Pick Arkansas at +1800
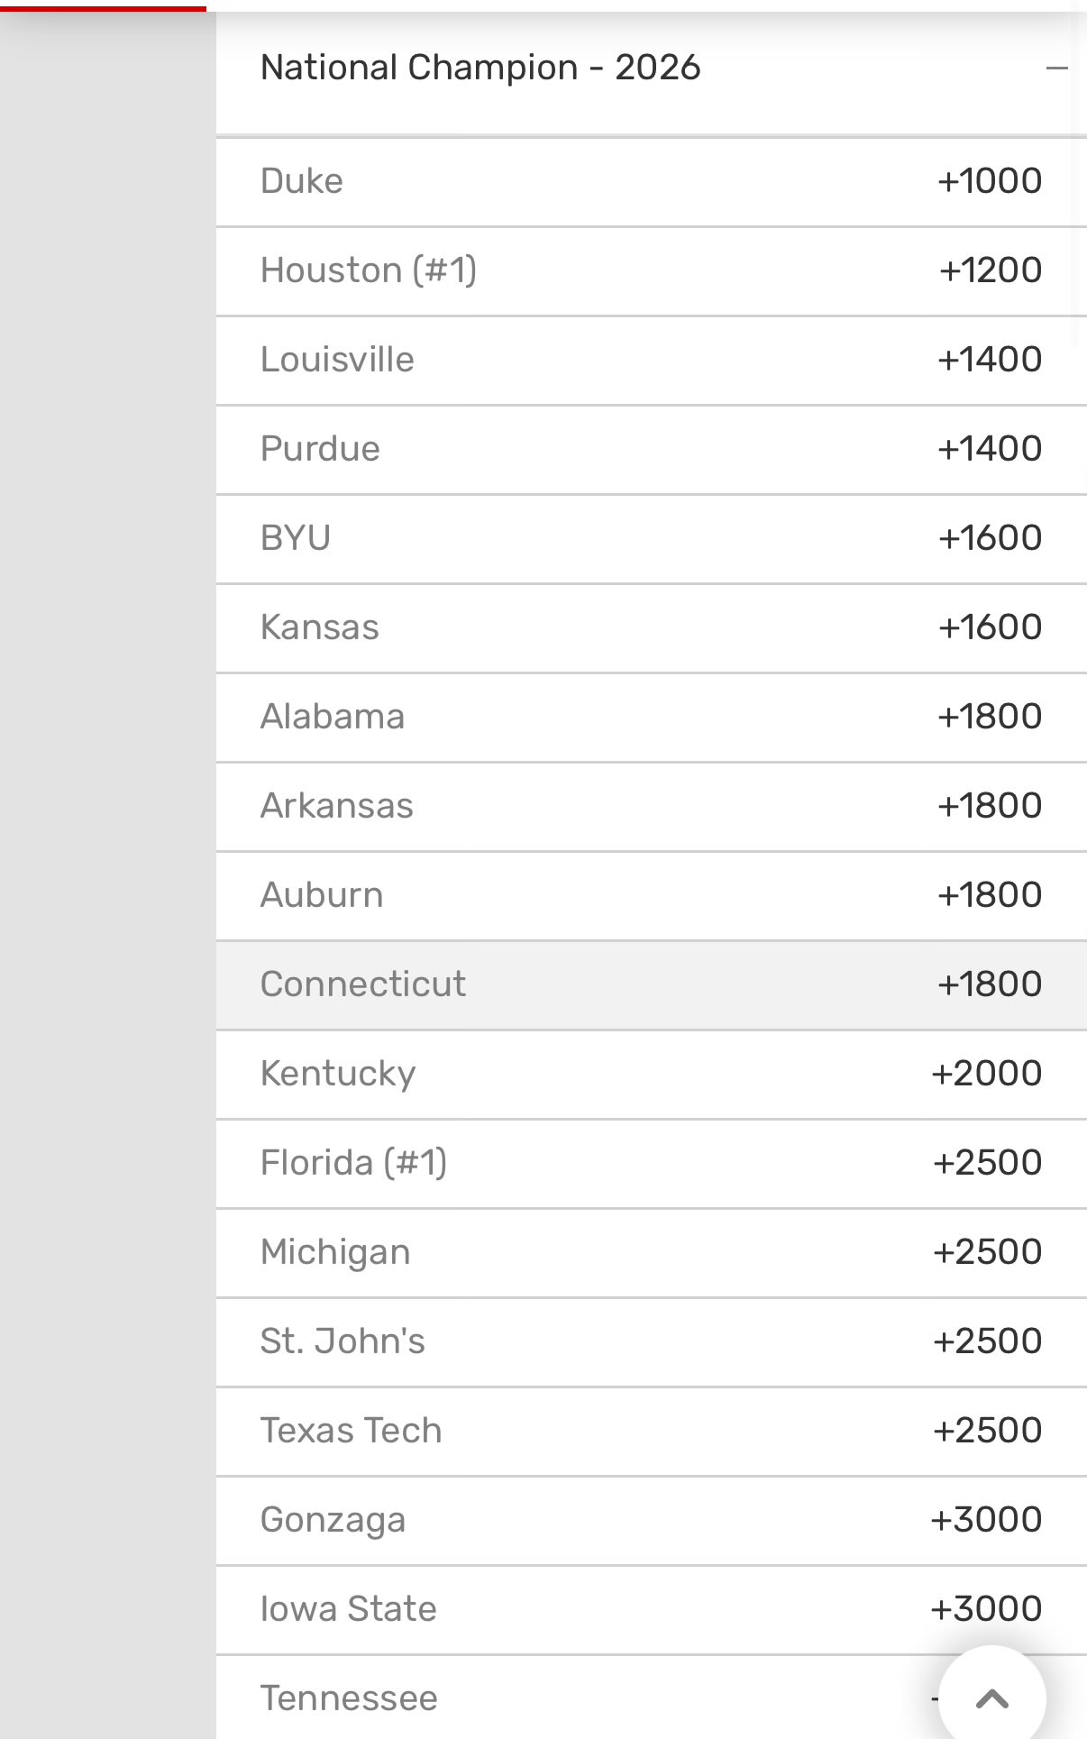The height and width of the screenshot is (1739, 1087). (652, 807)
